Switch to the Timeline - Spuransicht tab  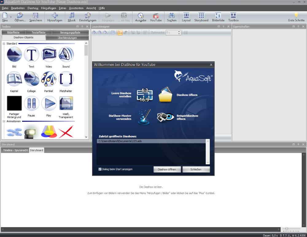[x=15, y=150]
